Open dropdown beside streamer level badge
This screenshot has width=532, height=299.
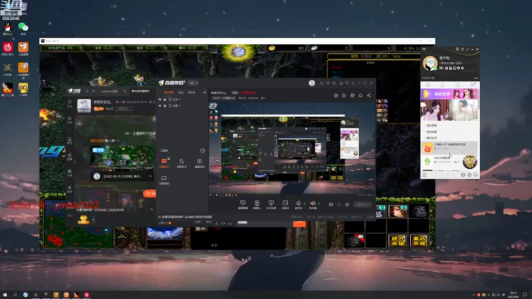pyautogui.click(x=124, y=108)
